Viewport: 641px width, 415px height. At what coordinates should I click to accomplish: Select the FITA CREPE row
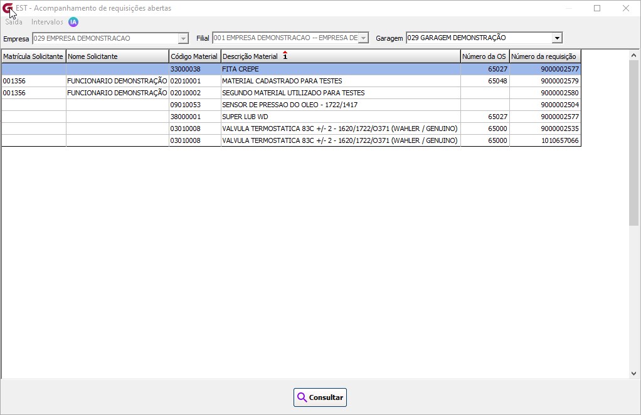pyautogui.click(x=291, y=69)
